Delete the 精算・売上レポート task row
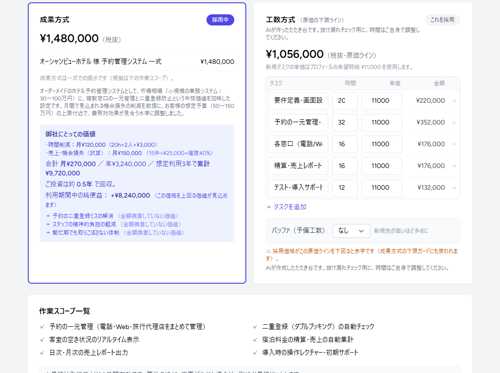This screenshot has width=500, height=373. pos(454,166)
